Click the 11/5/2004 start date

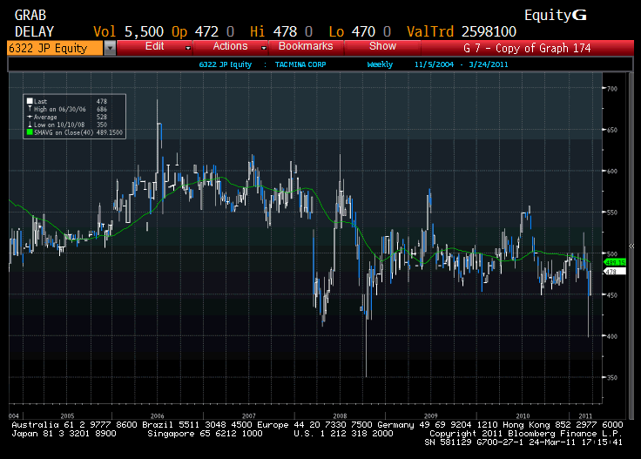(434, 64)
